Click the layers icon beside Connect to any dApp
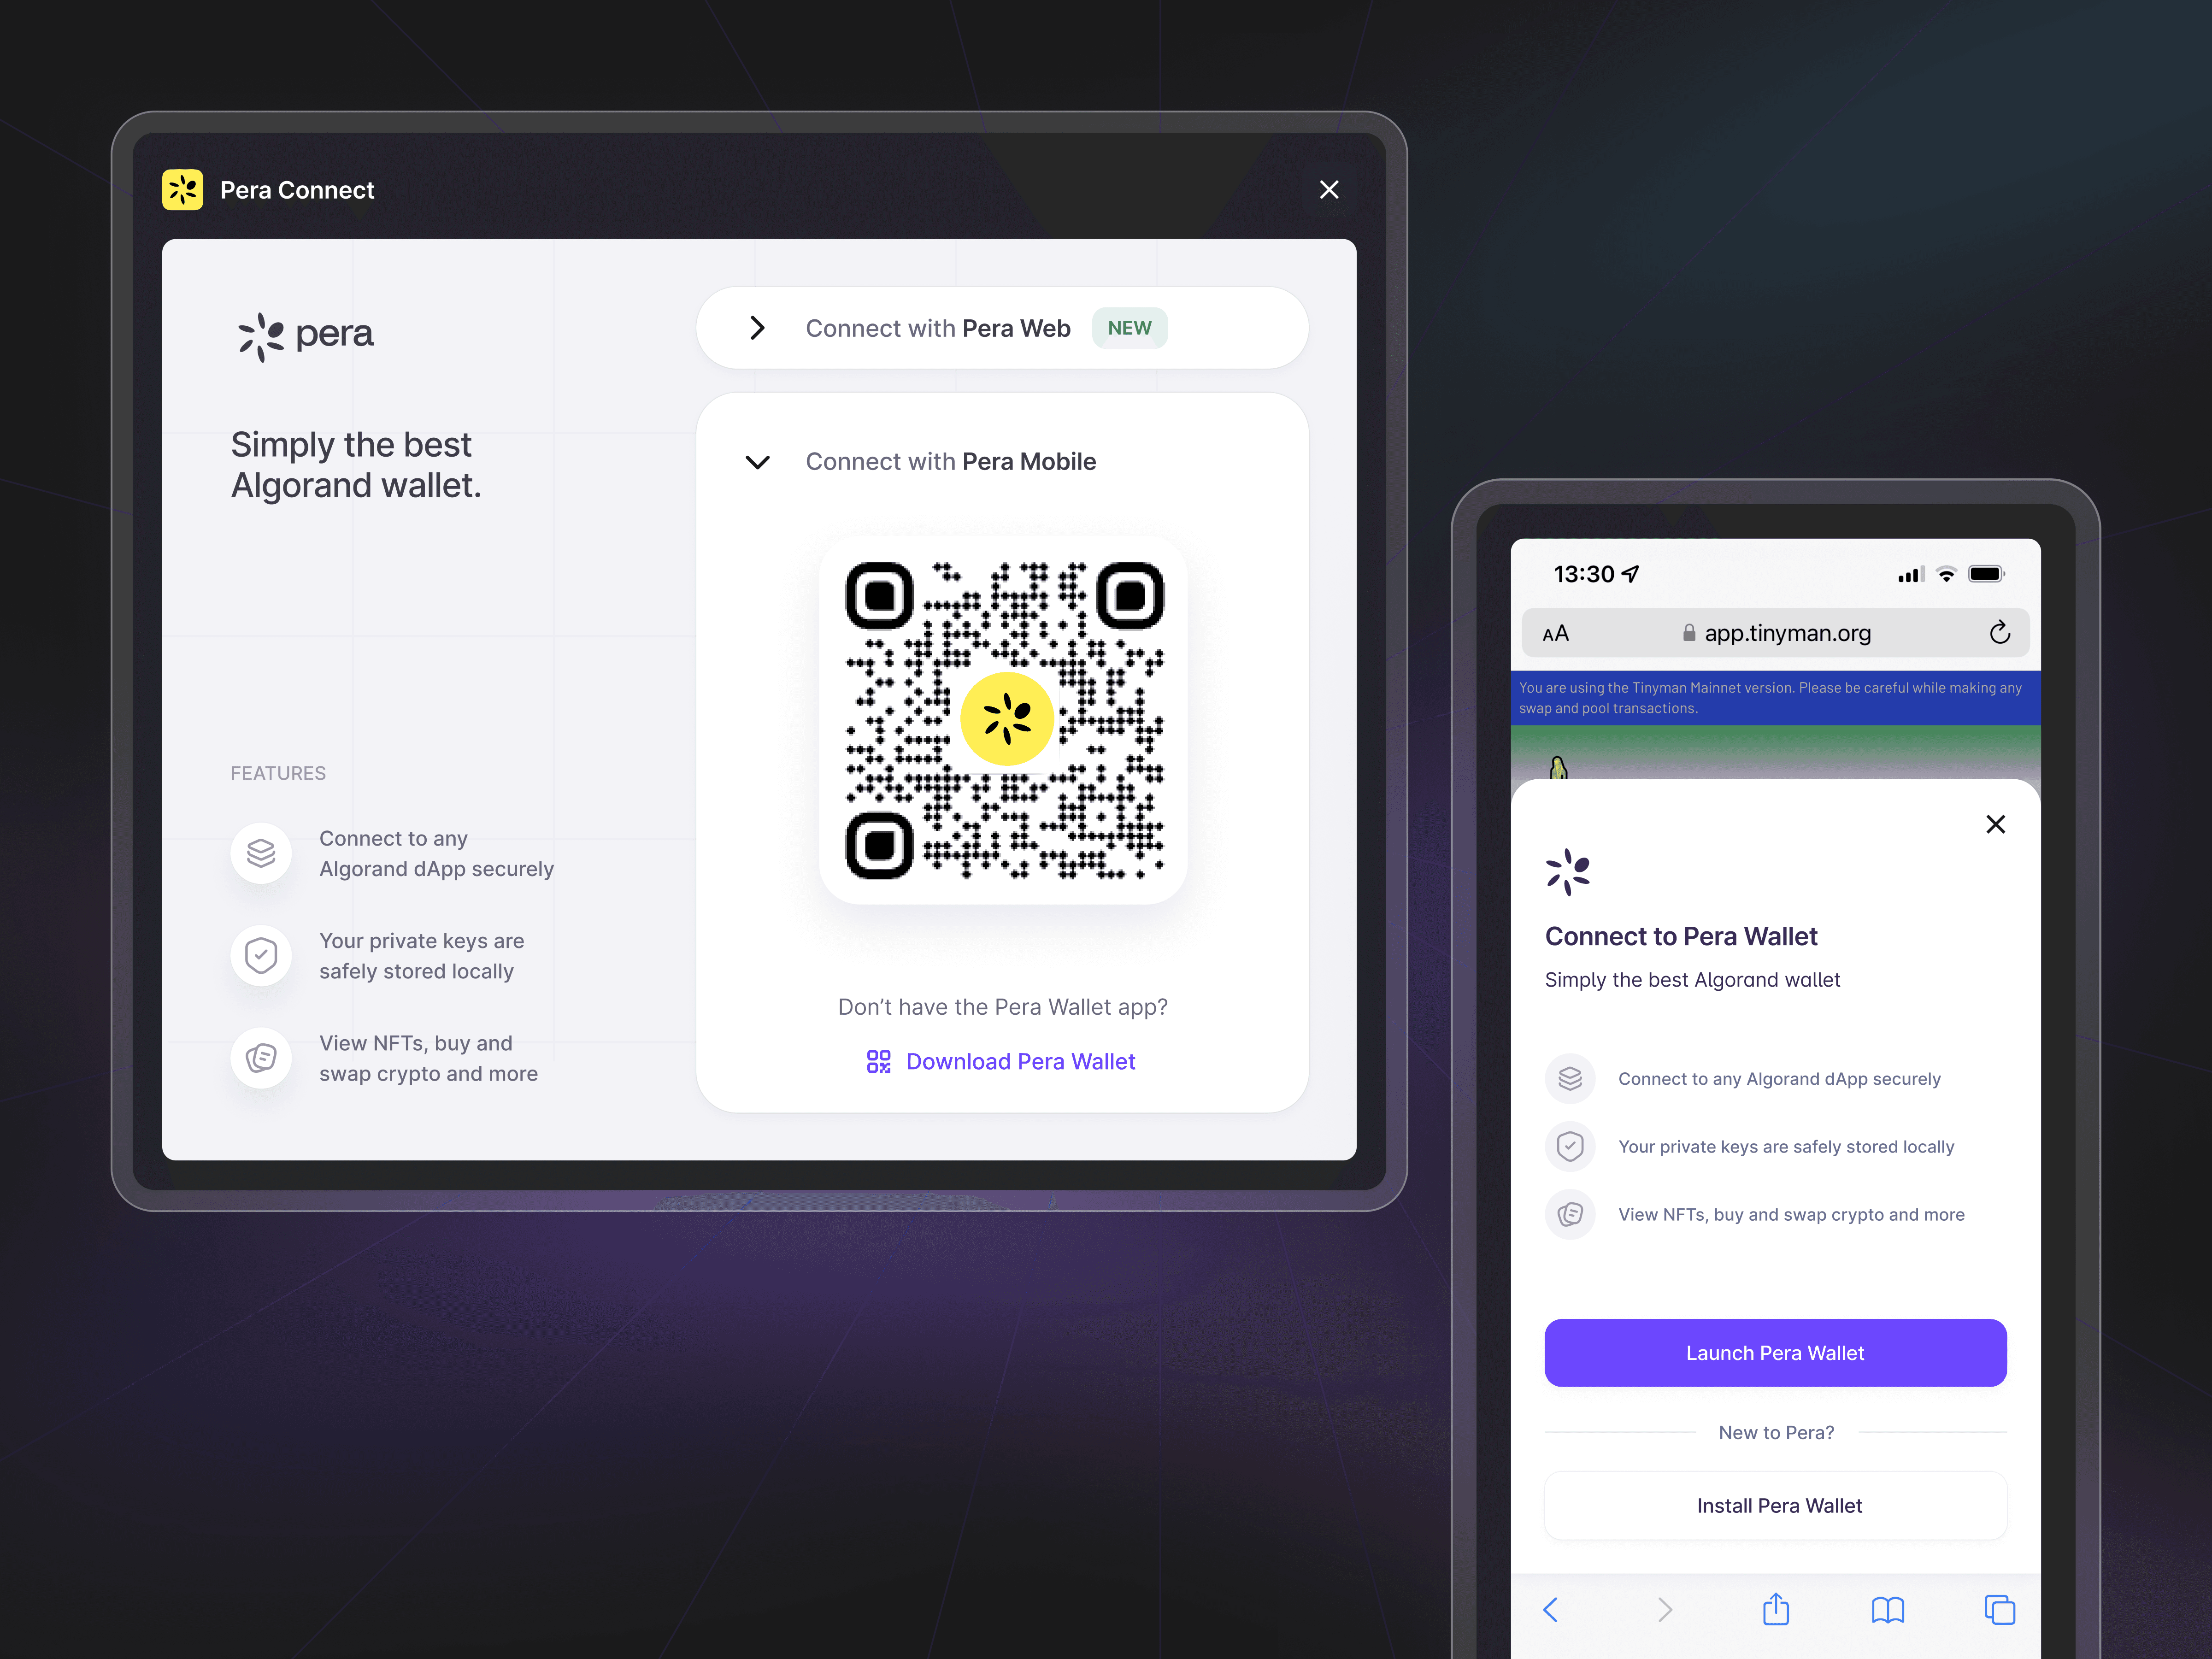The height and width of the screenshot is (1659, 2212). click(x=261, y=853)
